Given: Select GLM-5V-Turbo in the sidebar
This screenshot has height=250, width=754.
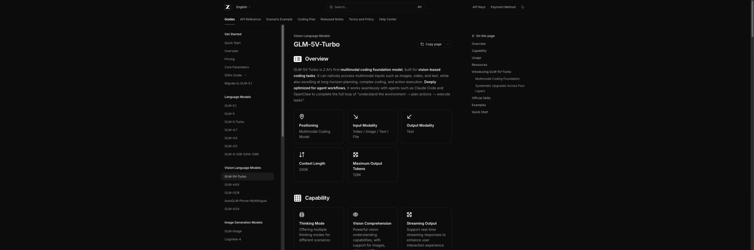Looking at the screenshot, I should [x=247, y=177].
